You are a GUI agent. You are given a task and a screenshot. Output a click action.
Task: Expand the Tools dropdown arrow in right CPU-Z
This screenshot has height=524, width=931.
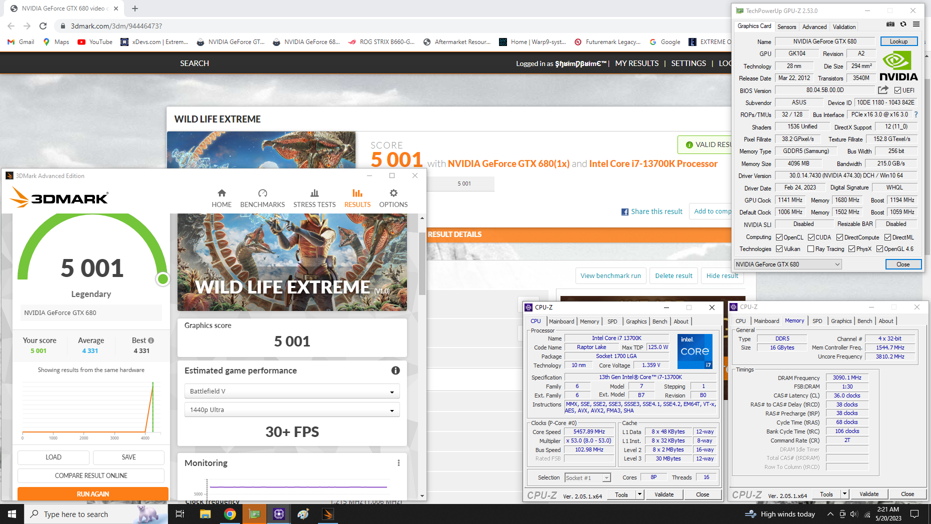[844, 494]
